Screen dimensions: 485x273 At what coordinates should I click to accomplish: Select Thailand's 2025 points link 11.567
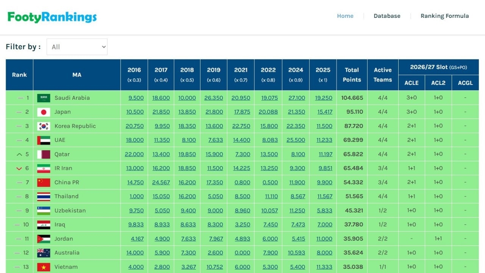click(x=324, y=196)
